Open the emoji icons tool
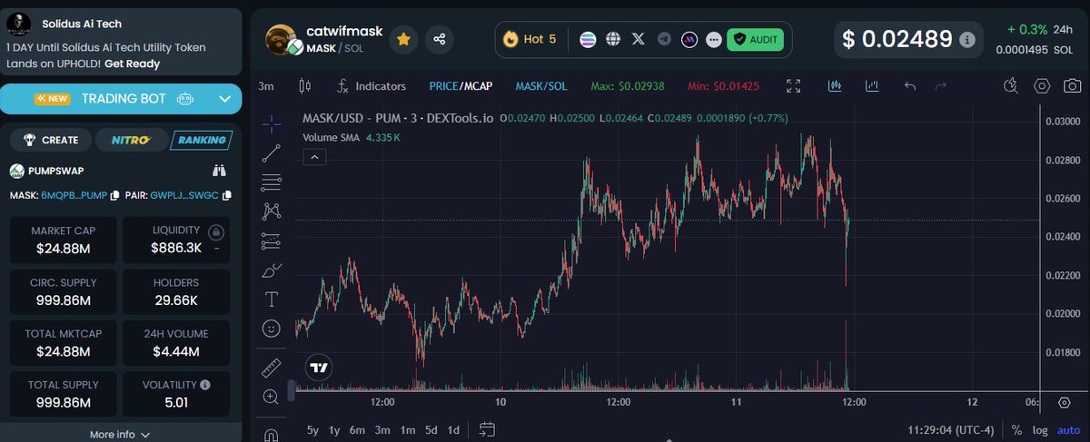Viewport: 1090px width, 442px height. pyautogui.click(x=272, y=328)
